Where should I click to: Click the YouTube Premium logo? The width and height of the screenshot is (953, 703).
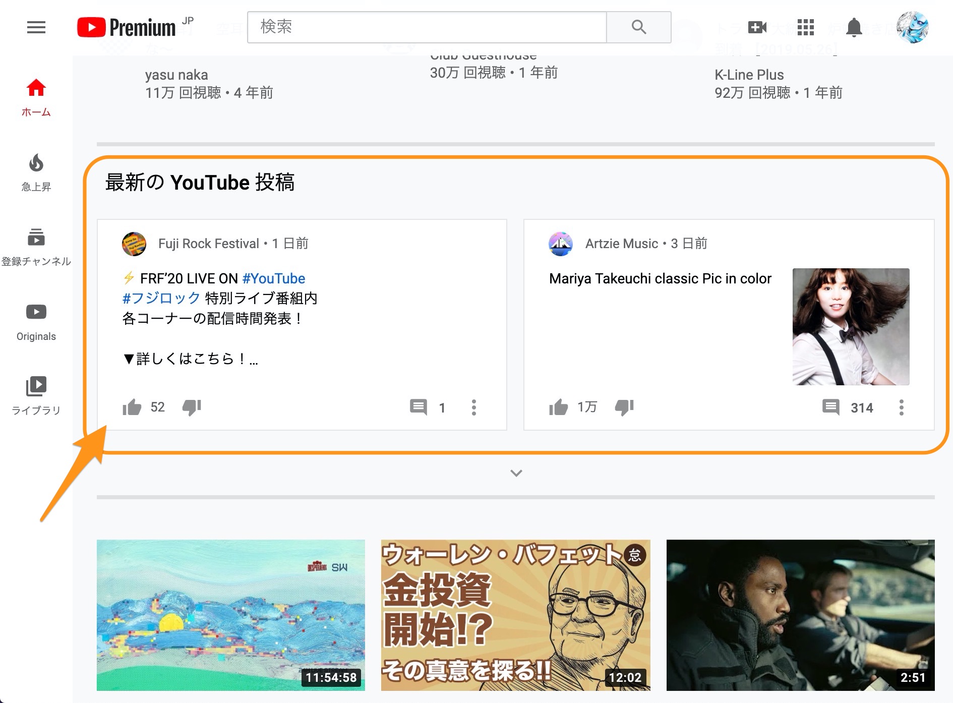(127, 27)
